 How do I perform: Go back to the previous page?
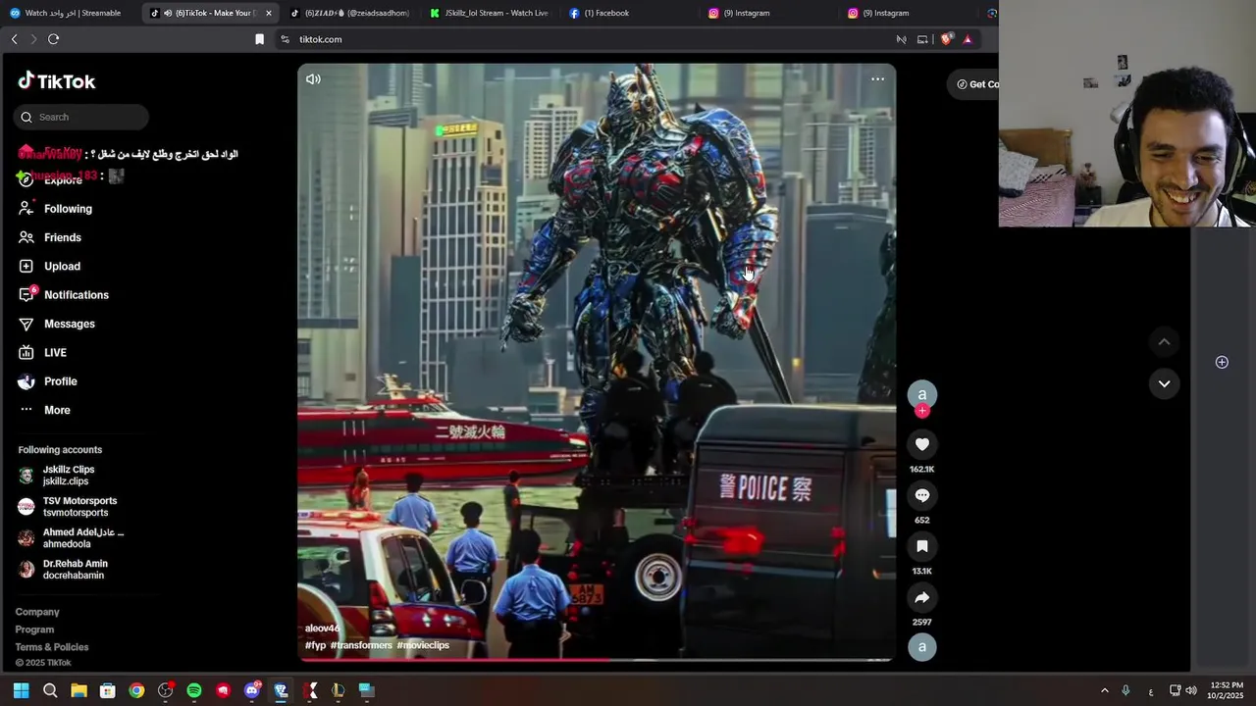[14, 39]
